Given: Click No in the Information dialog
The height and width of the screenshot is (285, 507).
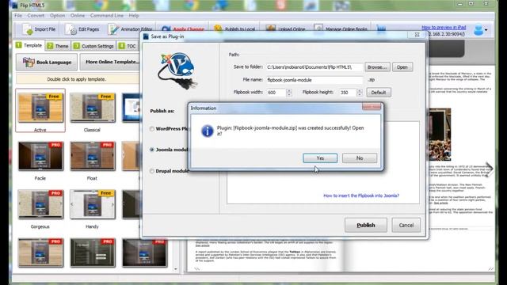Looking at the screenshot, I should click(x=360, y=158).
